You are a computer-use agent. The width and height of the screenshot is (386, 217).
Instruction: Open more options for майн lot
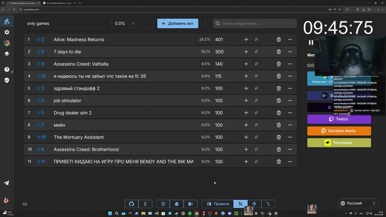(x=290, y=125)
